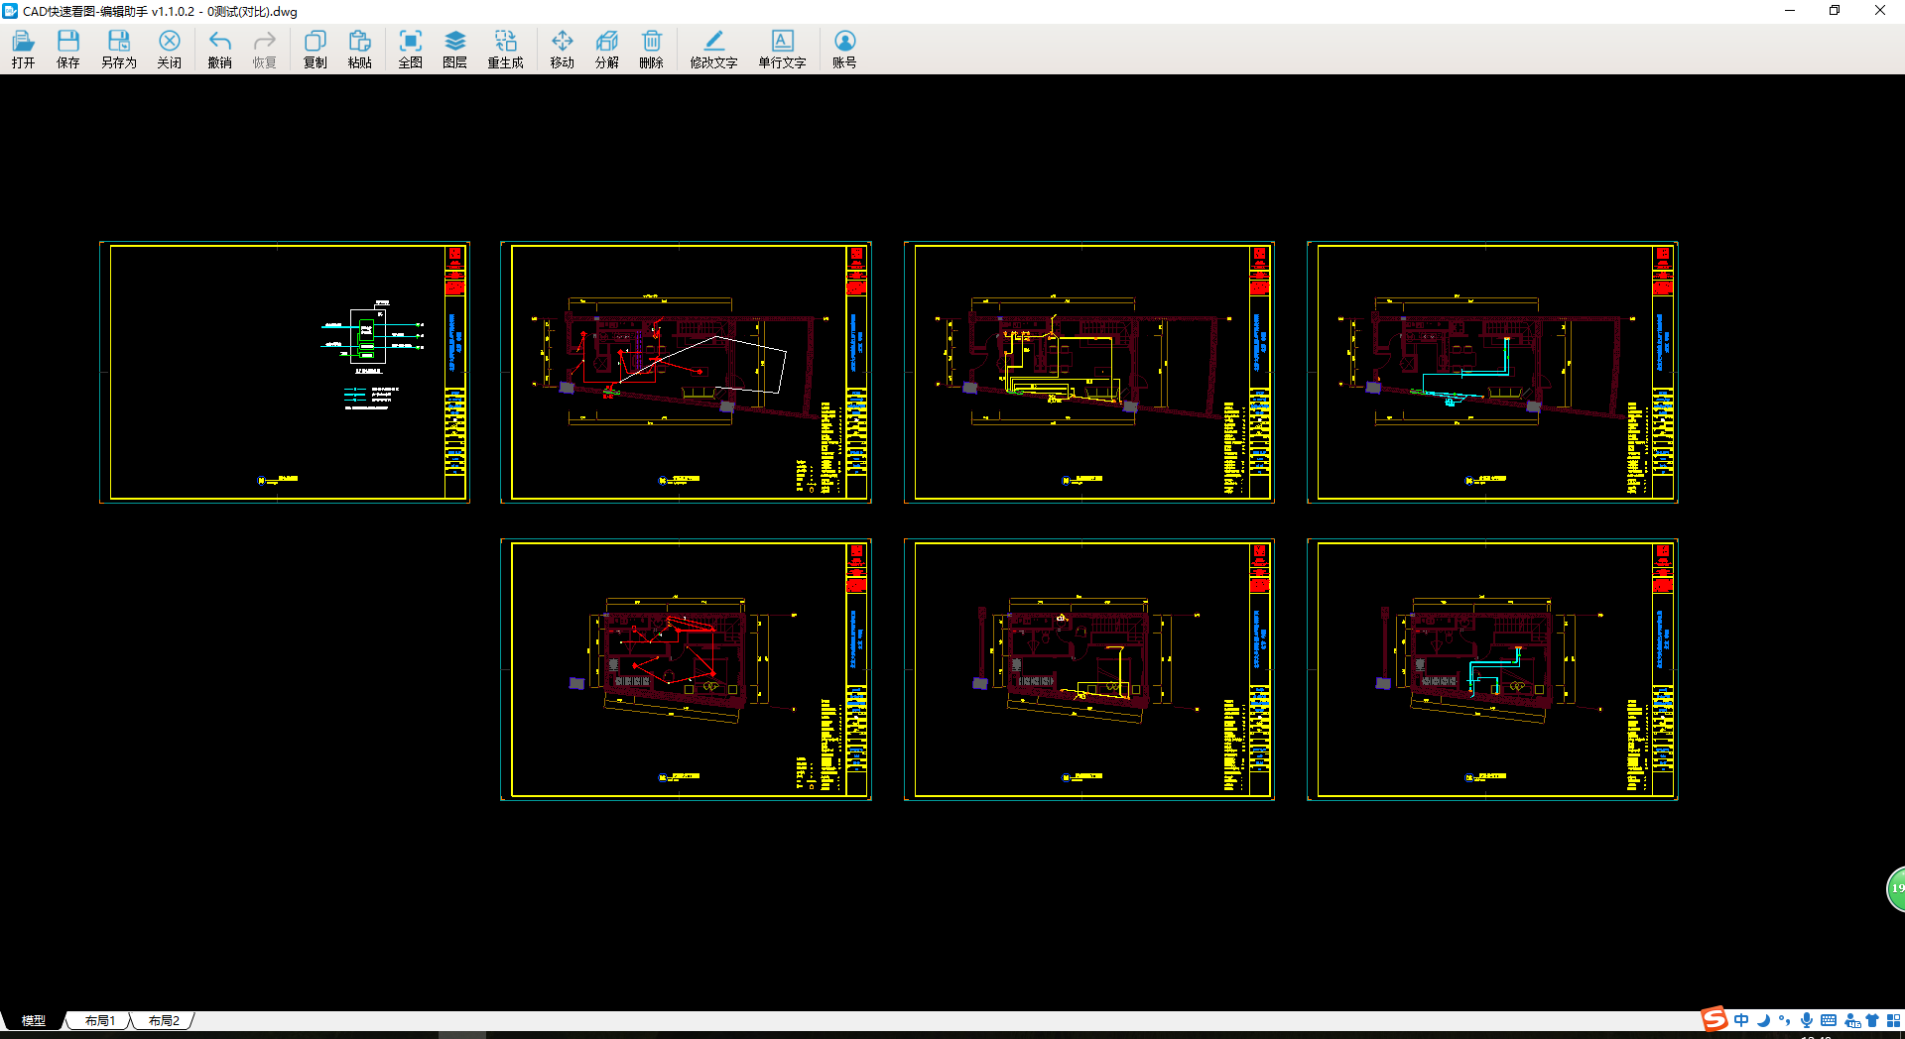Click the Sogou input method icon
This screenshot has height=1039, width=1905.
[1714, 1019]
